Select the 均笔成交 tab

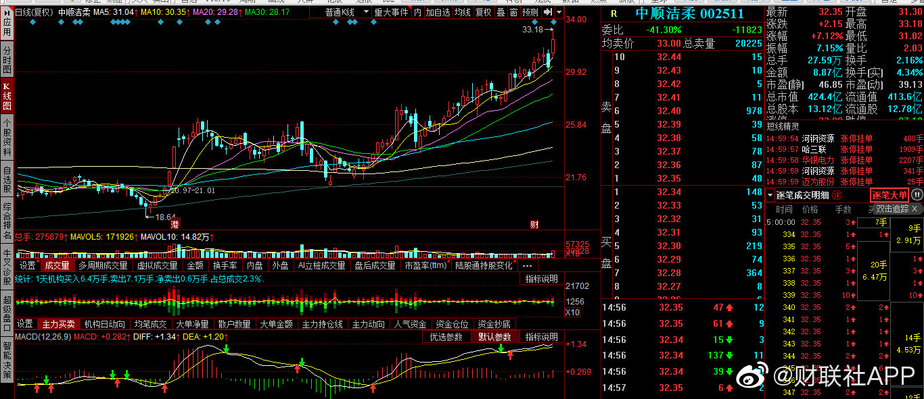(150, 324)
